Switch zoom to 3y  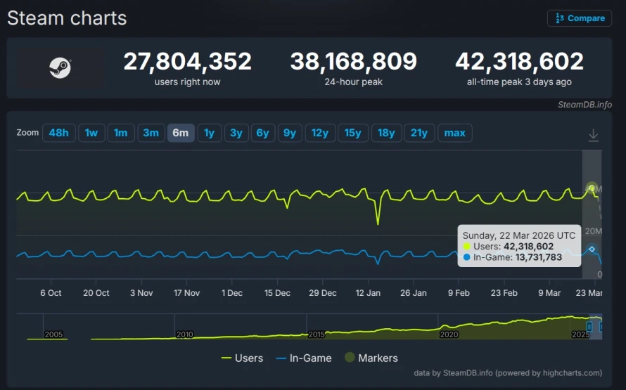[x=236, y=133]
